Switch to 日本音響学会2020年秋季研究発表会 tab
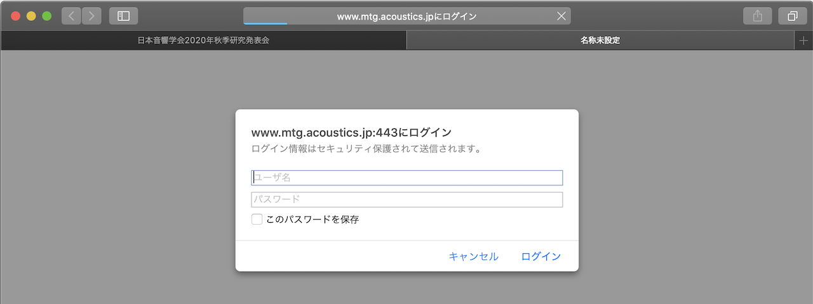 [x=203, y=40]
